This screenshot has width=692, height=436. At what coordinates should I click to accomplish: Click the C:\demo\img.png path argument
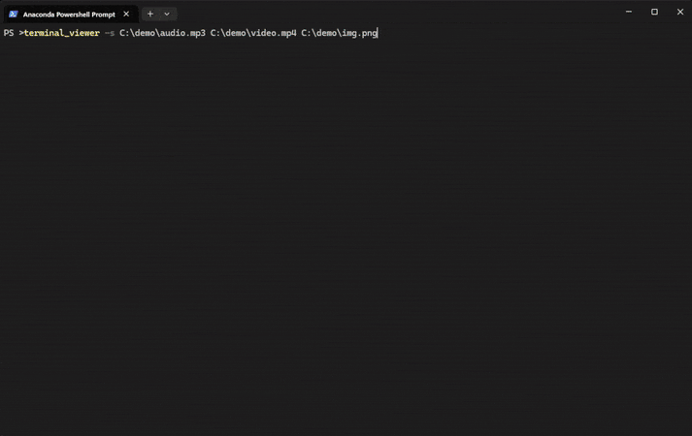pos(339,33)
